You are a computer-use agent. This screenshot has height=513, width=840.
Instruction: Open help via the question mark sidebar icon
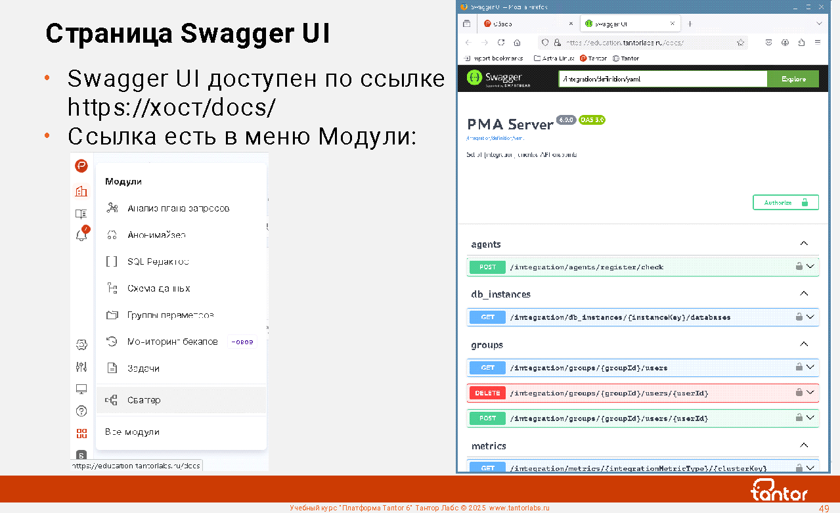(x=81, y=411)
